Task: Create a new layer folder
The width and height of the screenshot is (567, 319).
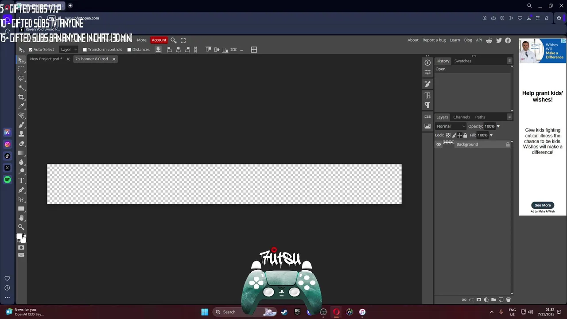Action: 493,300
